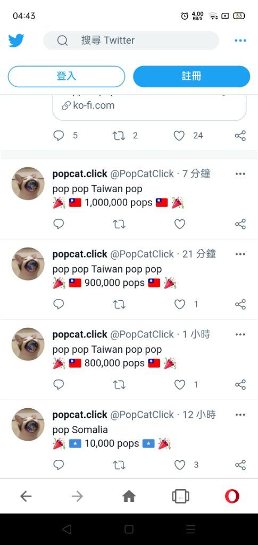
Task: Like the Taiwan 1,000,000 pops tweet
Action: coord(179,224)
